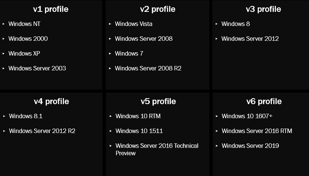The width and height of the screenshot is (309, 176).
Task: Choose the v6 profile heading
Action: tap(264, 102)
